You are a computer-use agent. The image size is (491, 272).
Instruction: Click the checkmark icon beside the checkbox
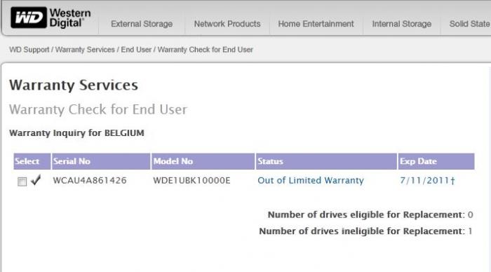point(36,180)
